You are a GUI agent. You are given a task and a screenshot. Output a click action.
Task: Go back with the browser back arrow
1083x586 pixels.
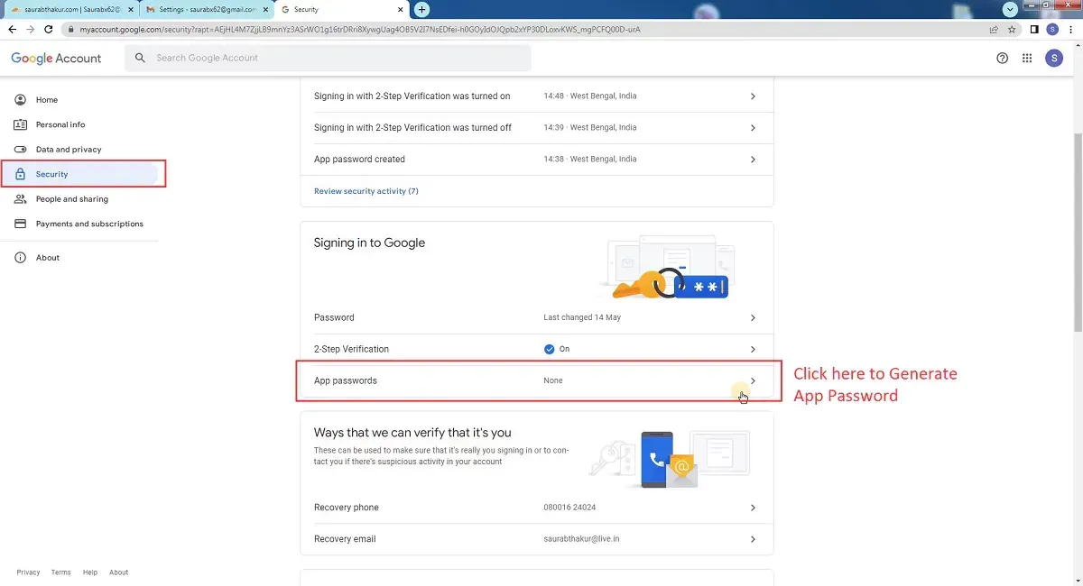click(13, 29)
